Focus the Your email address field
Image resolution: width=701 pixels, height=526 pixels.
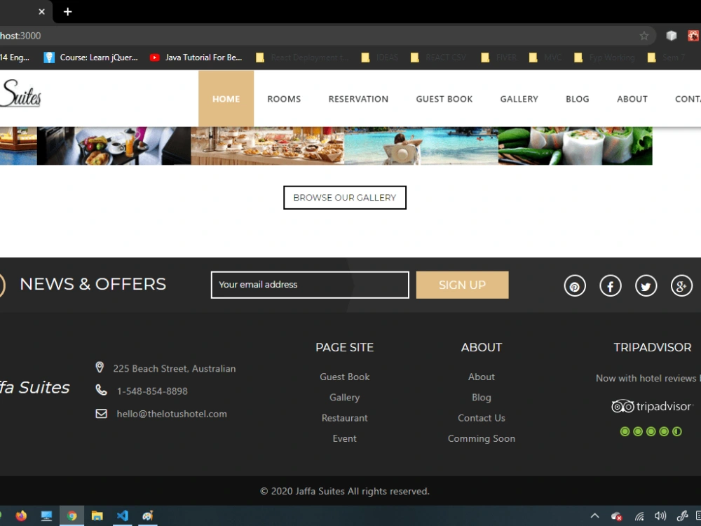coord(310,285)
